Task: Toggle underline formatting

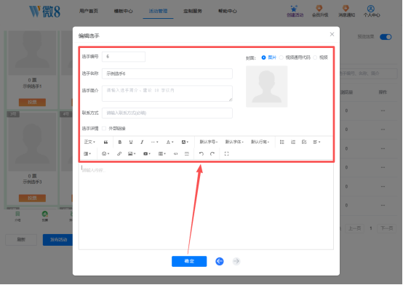Action: (131, 142)
